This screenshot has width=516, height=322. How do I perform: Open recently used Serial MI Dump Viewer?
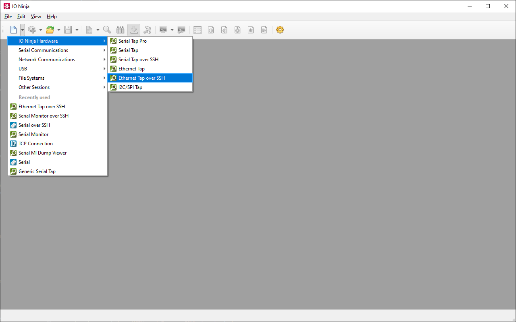(58, 153)
